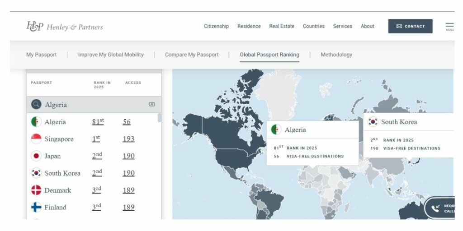Screen dimensions: 463x231
Task: Select the Denmark name in the list
Action: [x=58, y=190]
